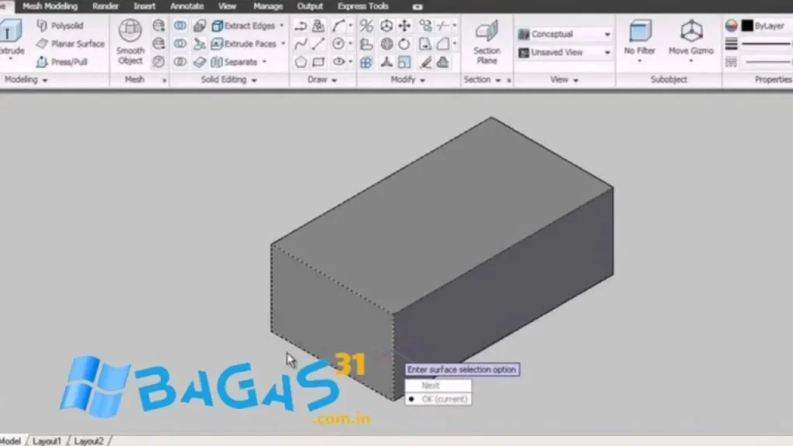
Task: Open the Annotate ribbon tab
Action: (187, 6)
